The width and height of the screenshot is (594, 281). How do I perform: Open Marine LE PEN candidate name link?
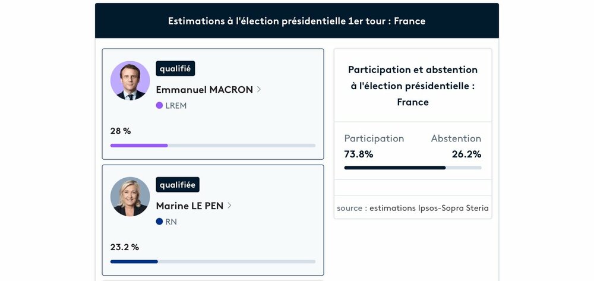189,206
